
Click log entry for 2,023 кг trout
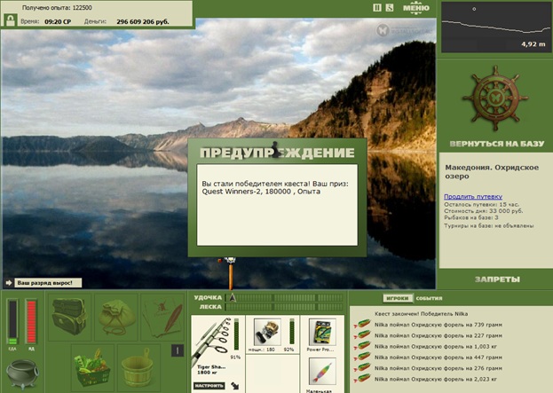coord(436,380)
